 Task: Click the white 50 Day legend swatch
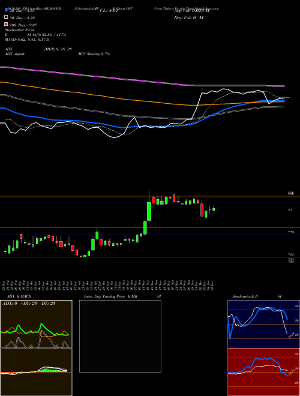click(7, 17)
